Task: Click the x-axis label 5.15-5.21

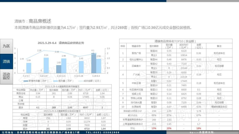Action: (61, 76)
